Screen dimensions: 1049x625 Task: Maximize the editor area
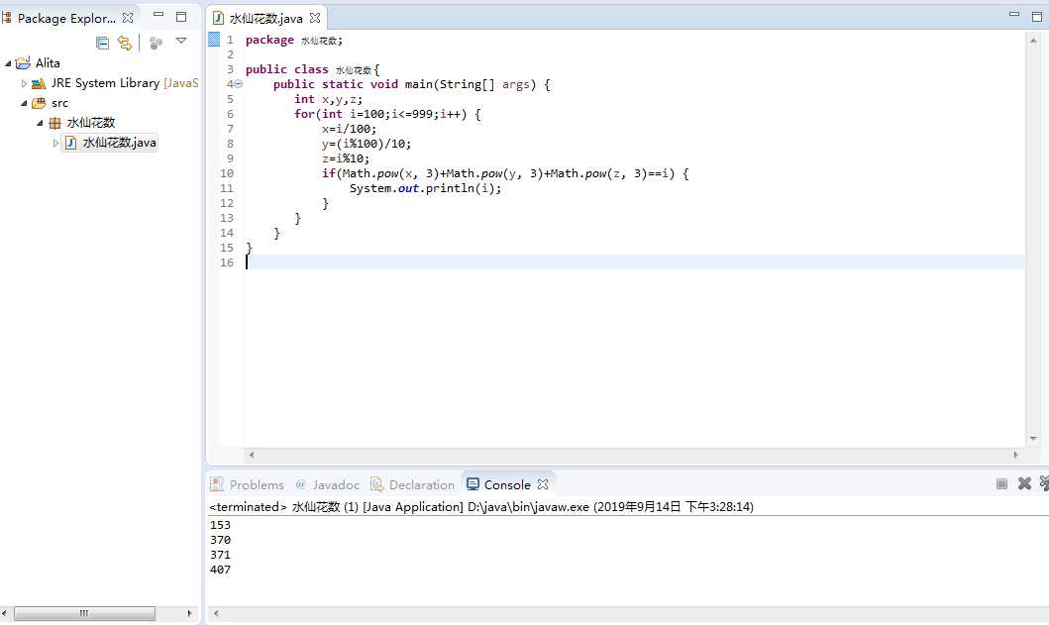click(1037, 16)
